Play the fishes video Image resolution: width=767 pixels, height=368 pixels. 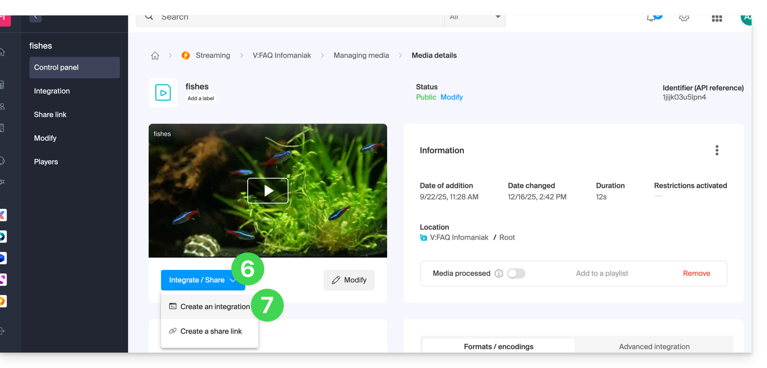pyautogui.click(x=268, y=191)
